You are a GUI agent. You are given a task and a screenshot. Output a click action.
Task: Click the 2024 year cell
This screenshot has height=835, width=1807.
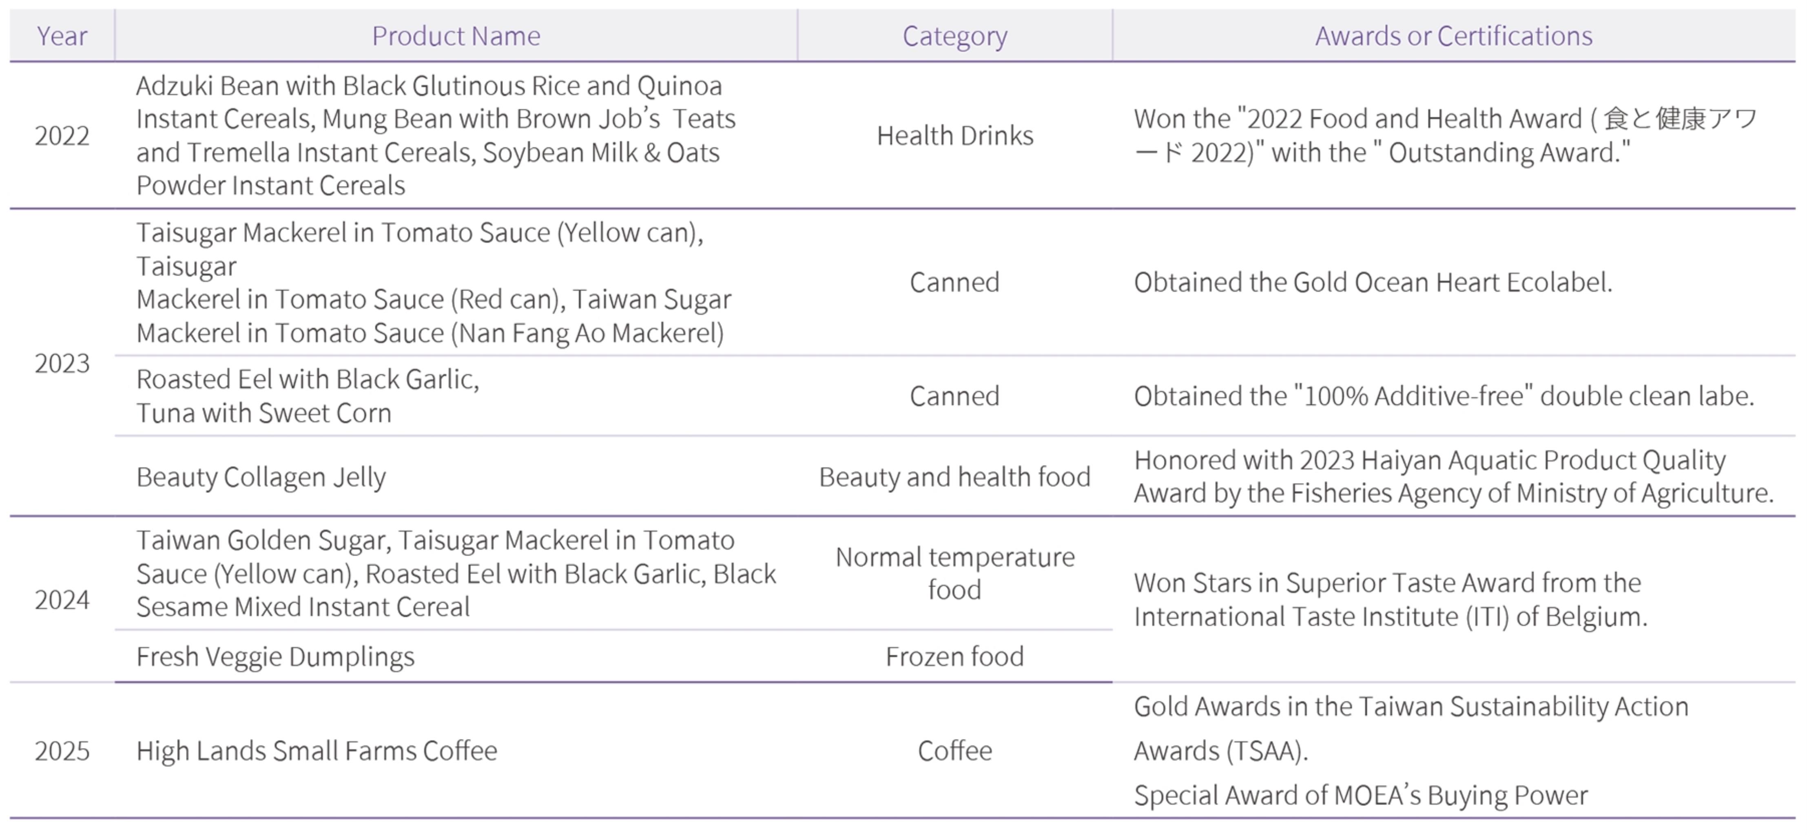click(62, 600)
